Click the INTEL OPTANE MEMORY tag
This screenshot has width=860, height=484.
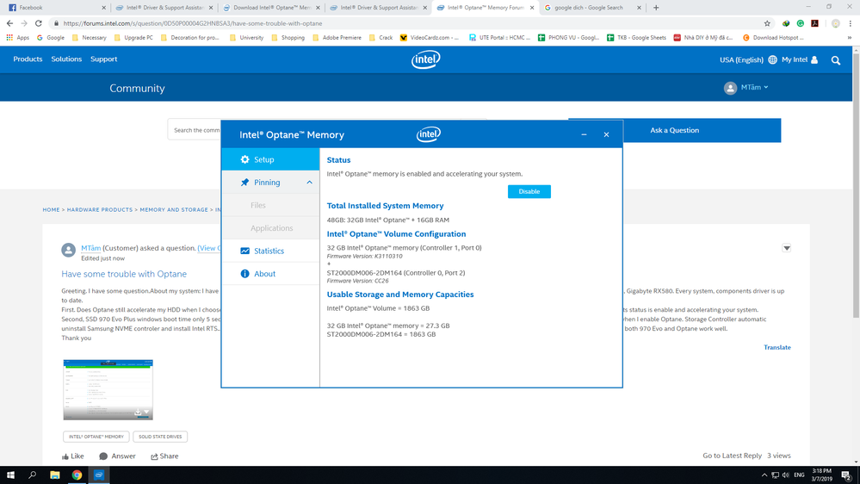pos(96,437)
